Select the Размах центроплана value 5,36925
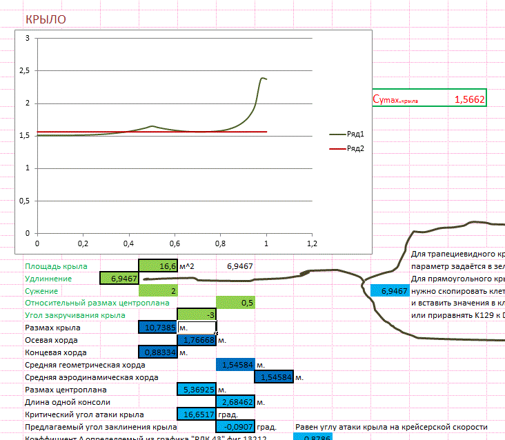 [x=197, y=390]
